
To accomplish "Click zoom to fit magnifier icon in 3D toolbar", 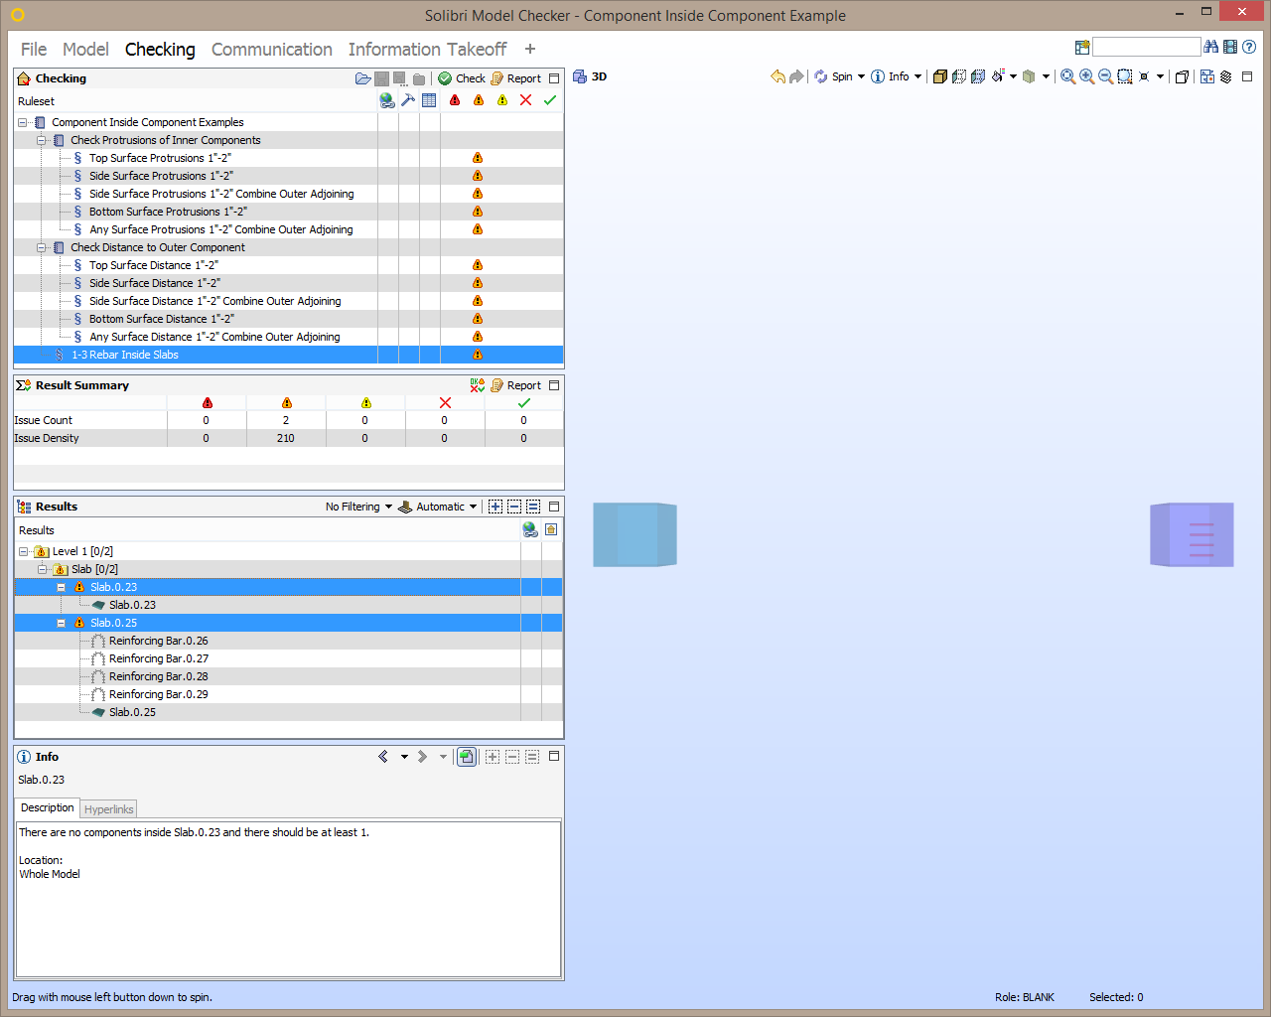I will coord(1067,76).
